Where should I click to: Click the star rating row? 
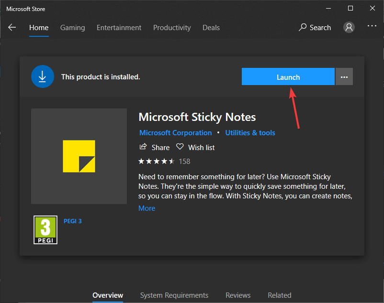click(x=157, y=161)
